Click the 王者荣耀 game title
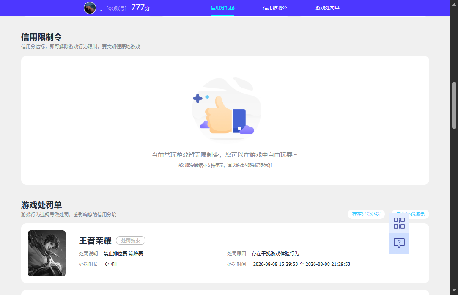This screenshot has height=295, width=458. coord(95,241)
